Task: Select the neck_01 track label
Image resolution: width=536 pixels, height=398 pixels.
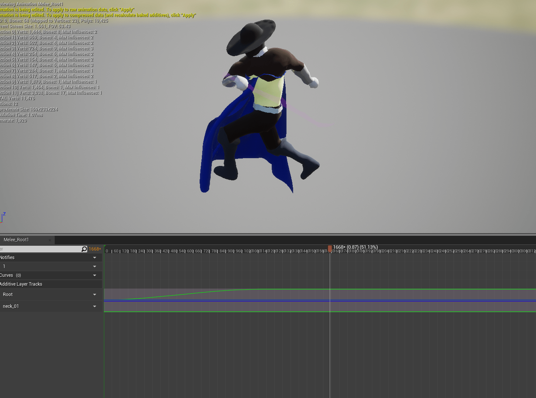Action: click(x=11, y=306)
